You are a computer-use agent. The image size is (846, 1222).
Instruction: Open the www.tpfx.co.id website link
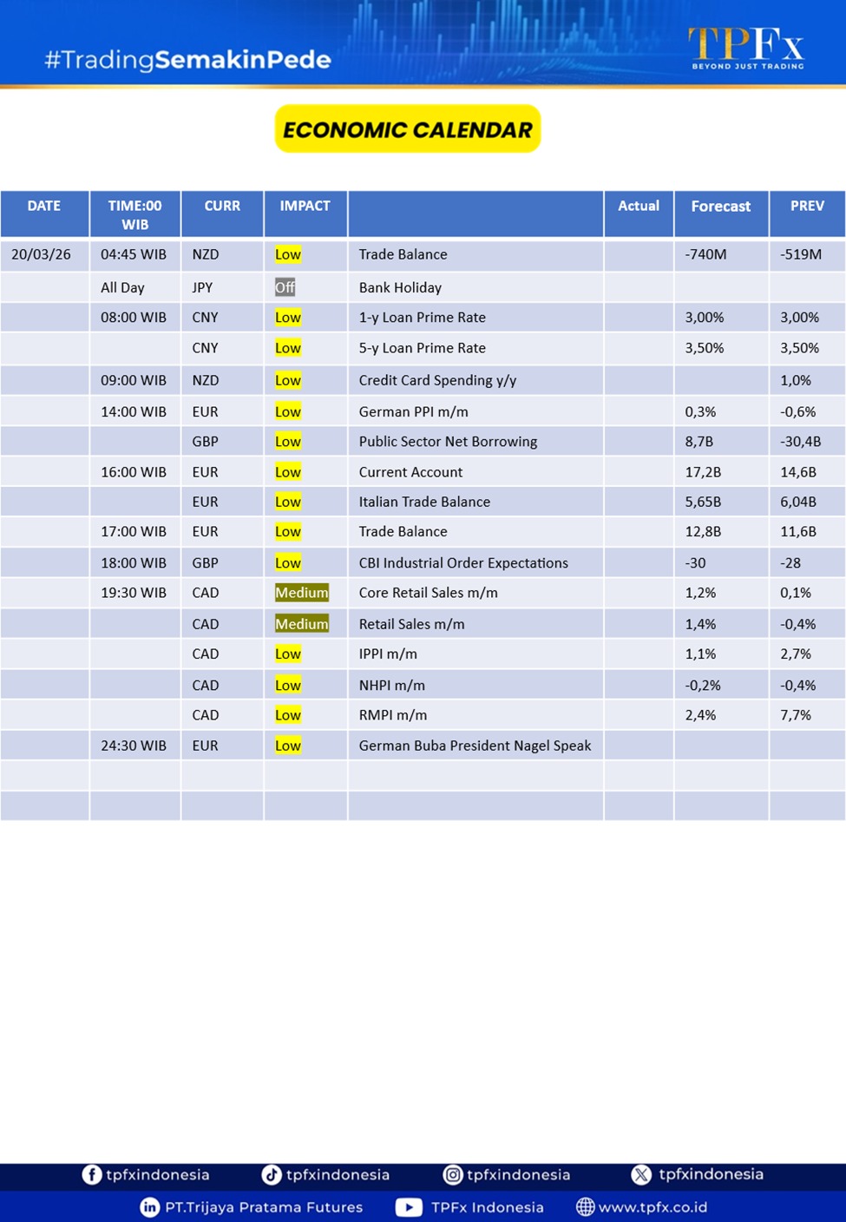tap(653, 1207)
